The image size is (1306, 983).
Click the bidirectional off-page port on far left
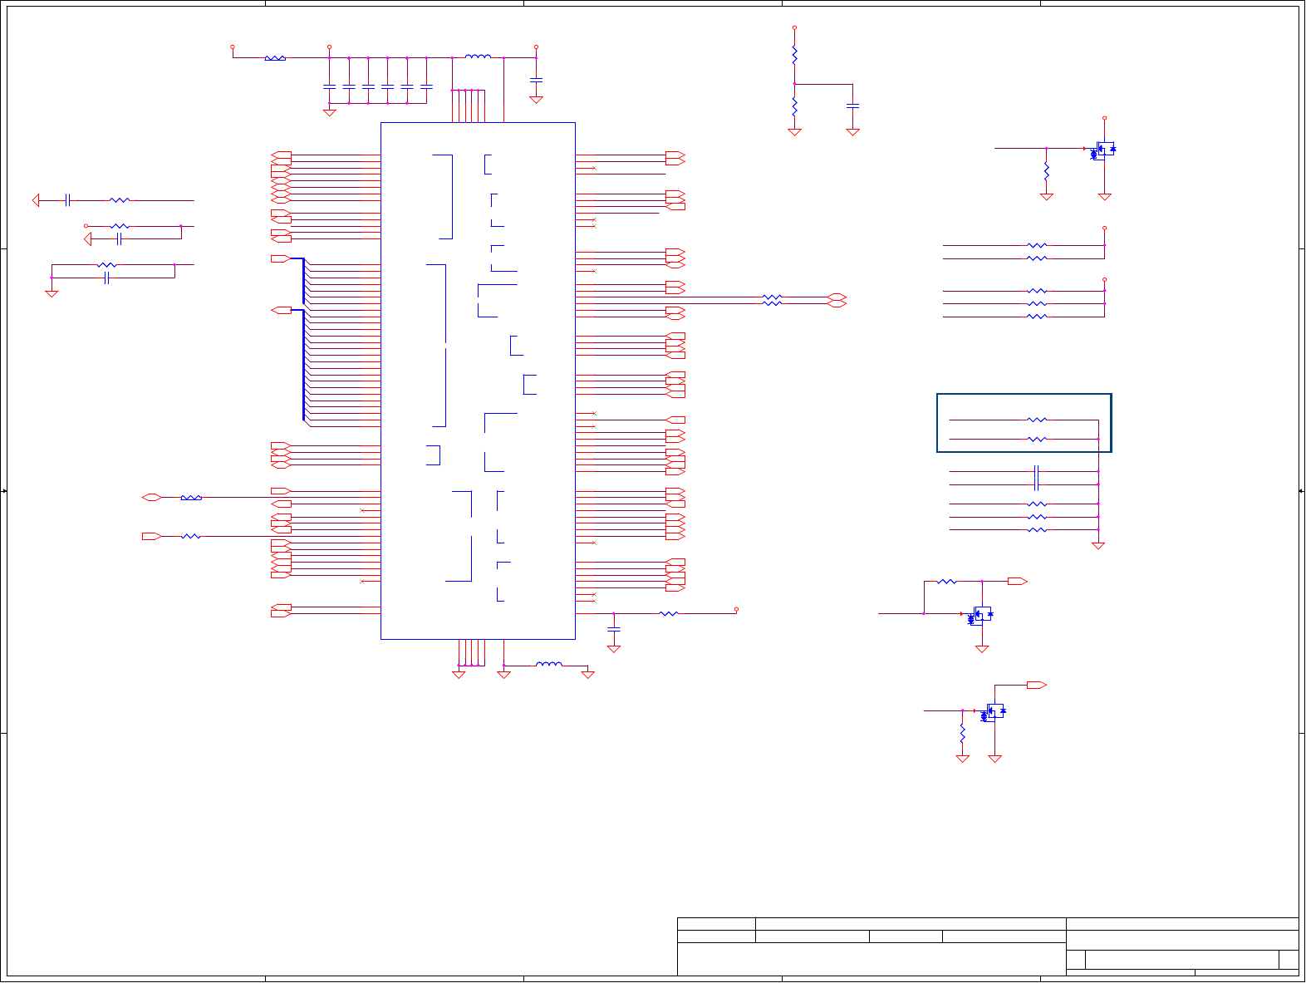point(151,498)
